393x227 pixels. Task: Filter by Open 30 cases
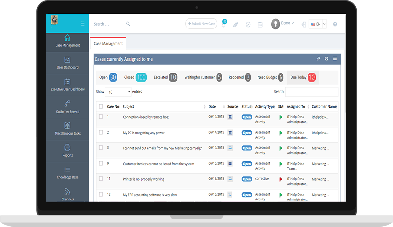coord(108,77)
